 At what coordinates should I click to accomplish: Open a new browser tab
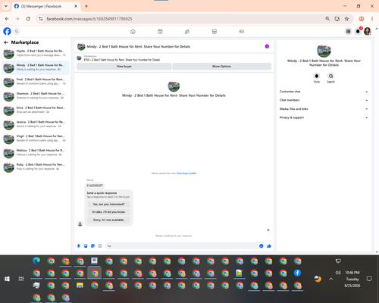86,6
